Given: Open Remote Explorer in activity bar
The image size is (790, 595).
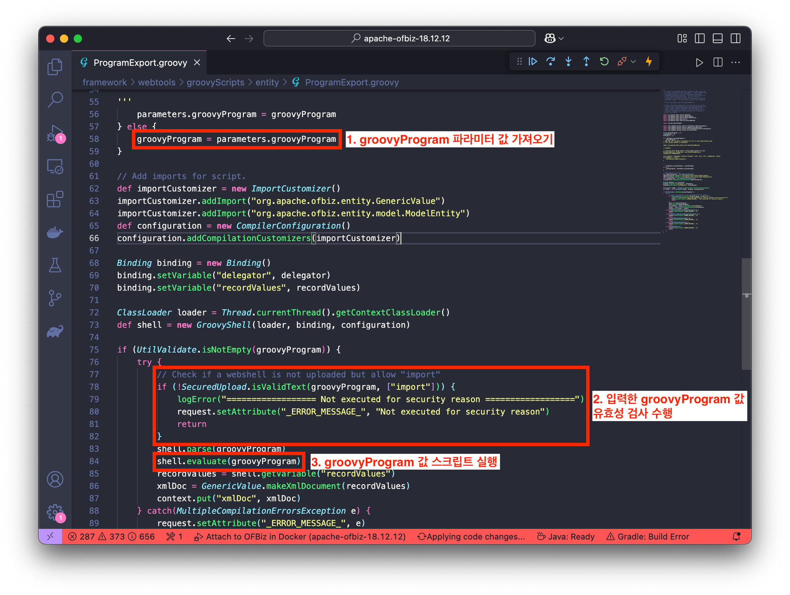Looking at the screenshot, I should (55, 167).
